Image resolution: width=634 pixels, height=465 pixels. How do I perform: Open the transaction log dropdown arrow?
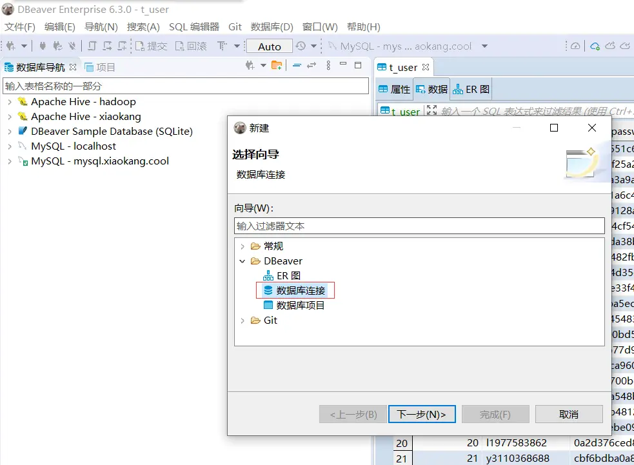(313, 46)
